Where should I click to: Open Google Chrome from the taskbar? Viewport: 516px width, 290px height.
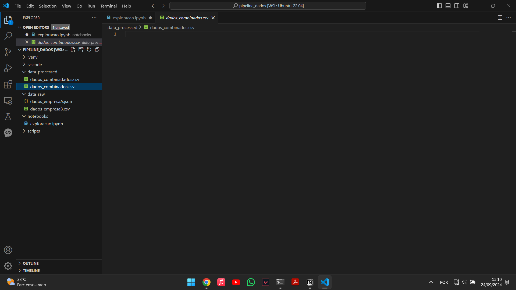207,282
